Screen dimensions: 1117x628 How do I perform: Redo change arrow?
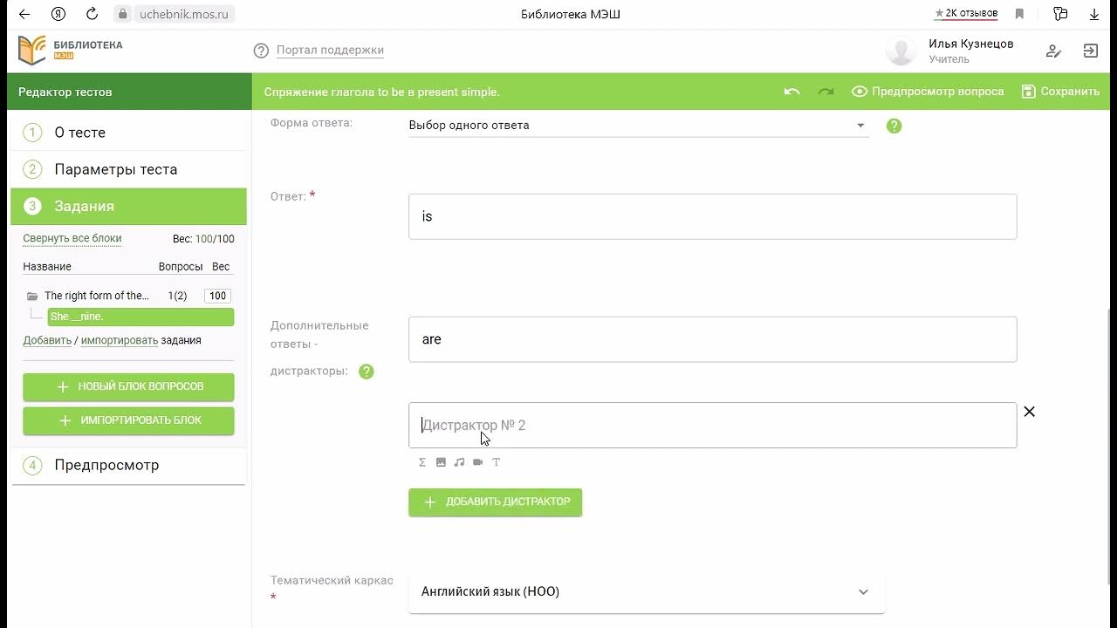[826, 92]
